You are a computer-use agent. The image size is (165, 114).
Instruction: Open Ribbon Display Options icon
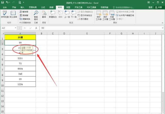pyautogui.click(x=148, y=2)
